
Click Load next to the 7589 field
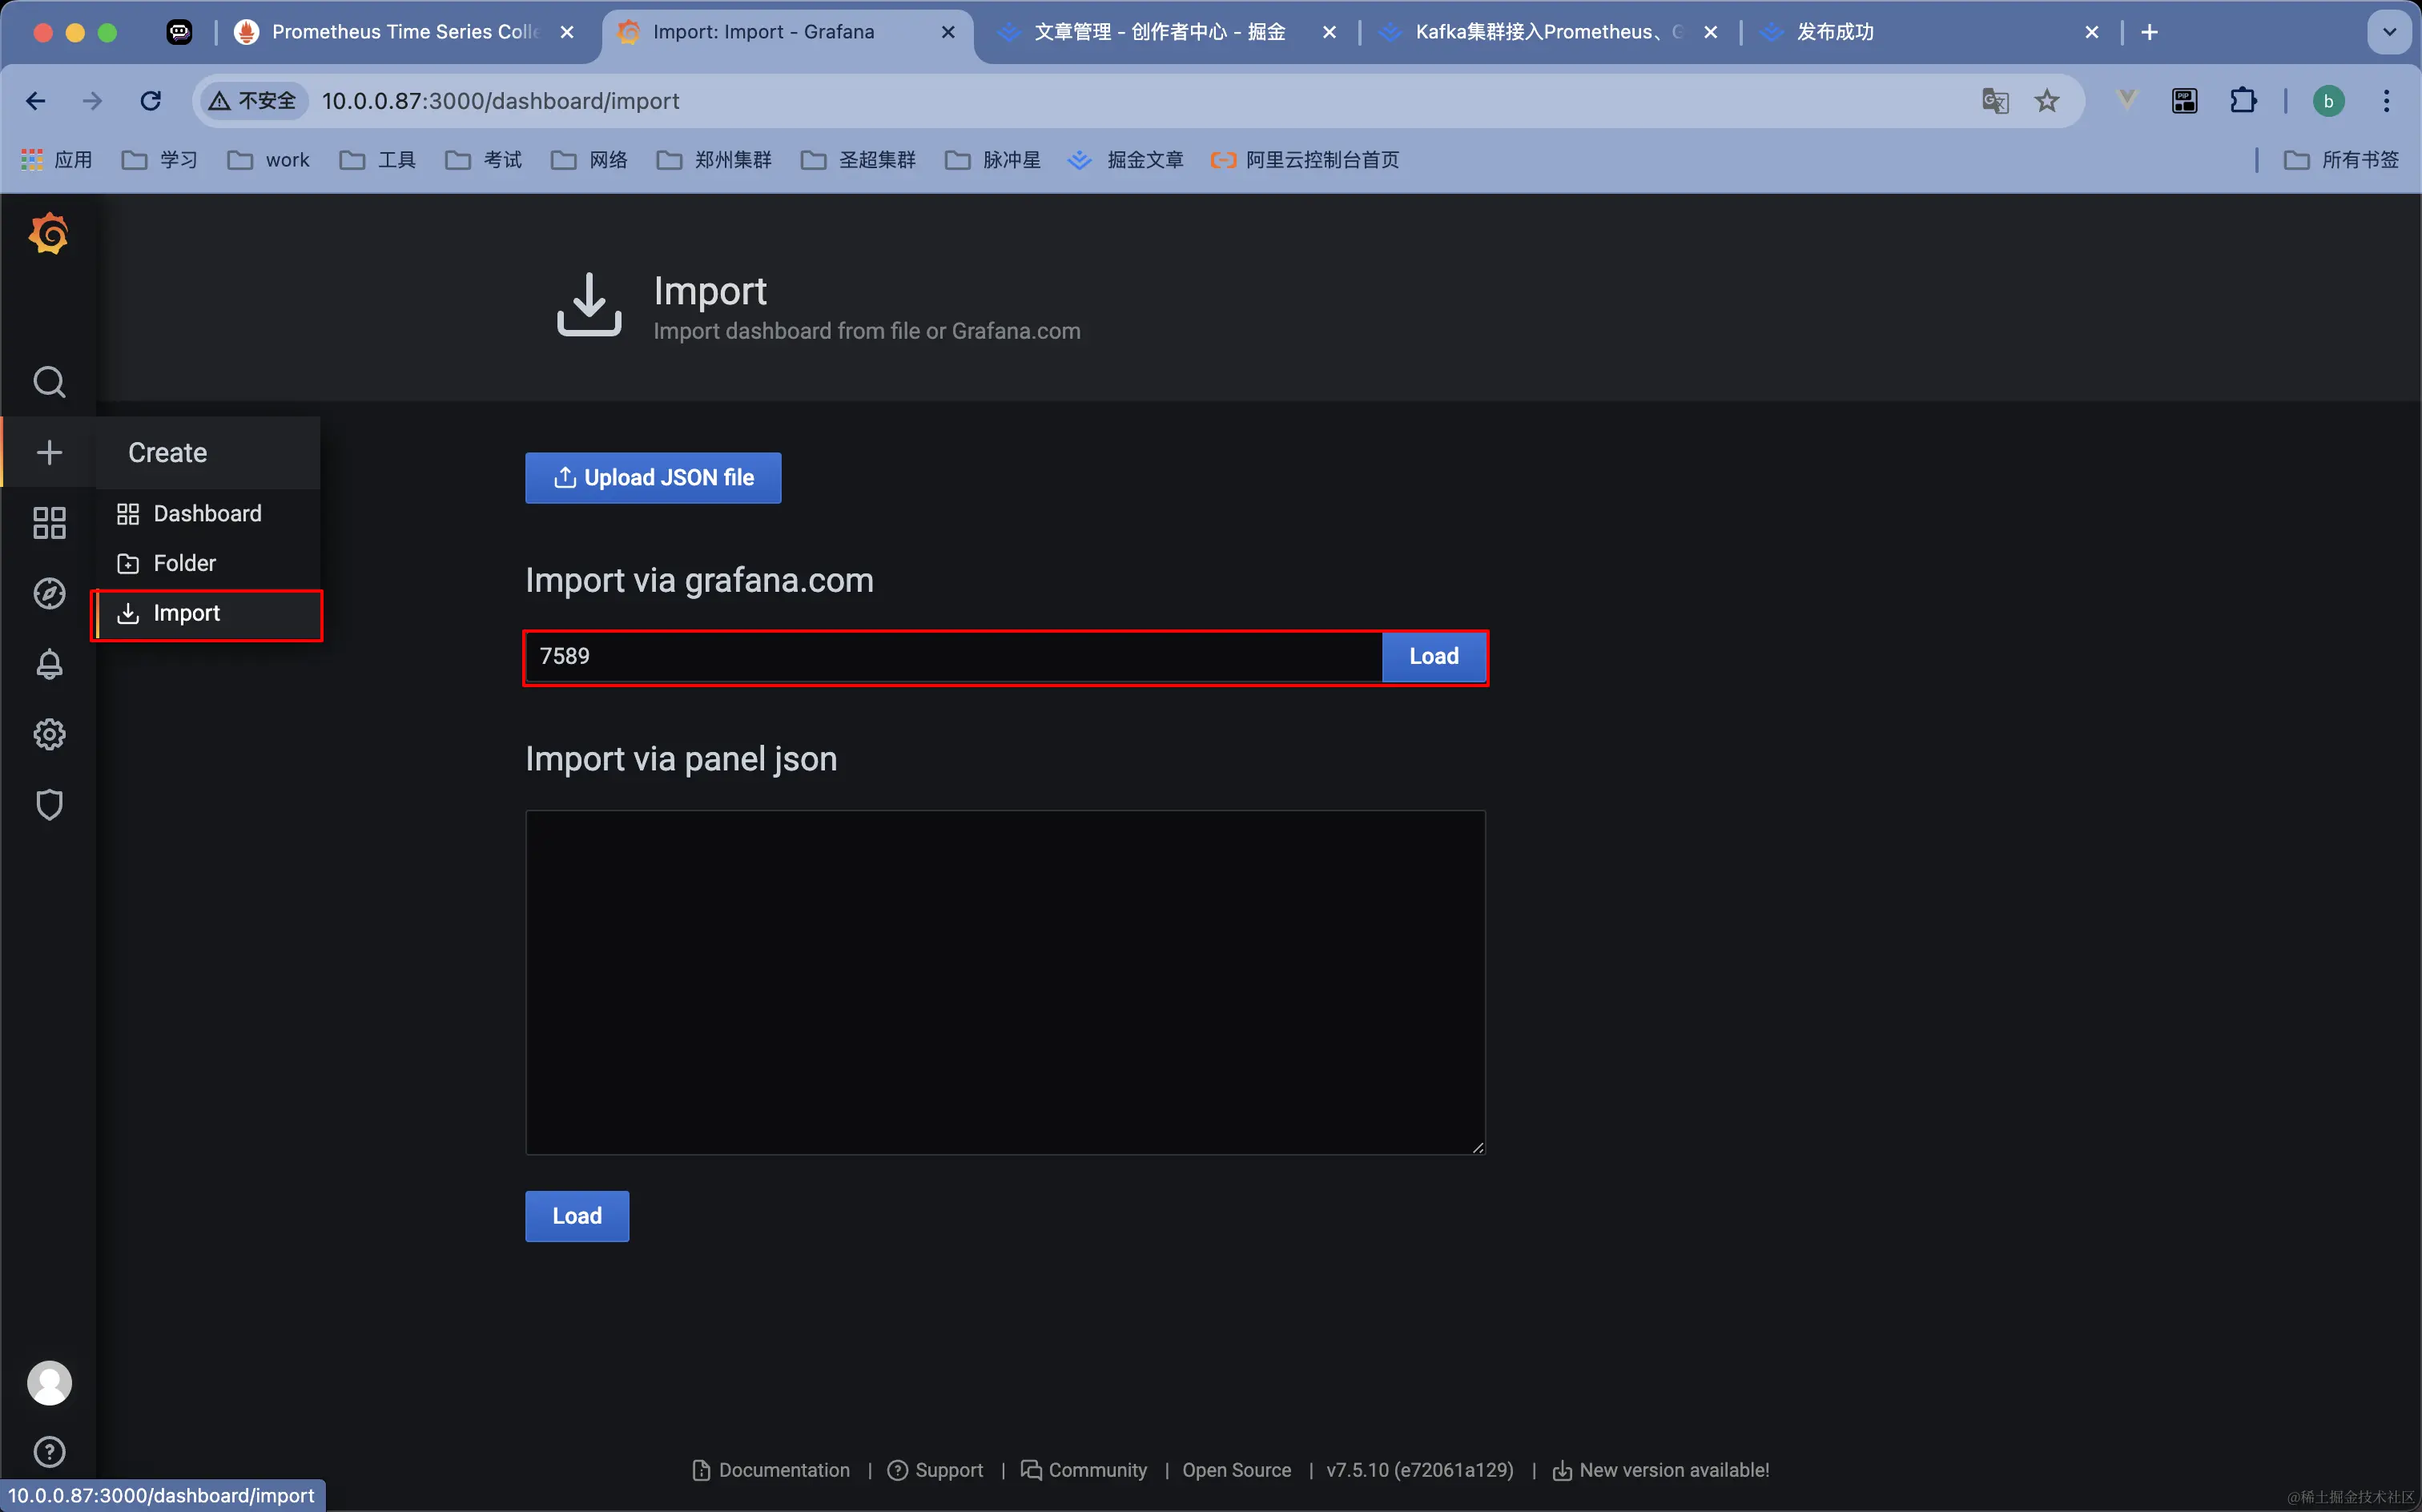coord(1433,656)
